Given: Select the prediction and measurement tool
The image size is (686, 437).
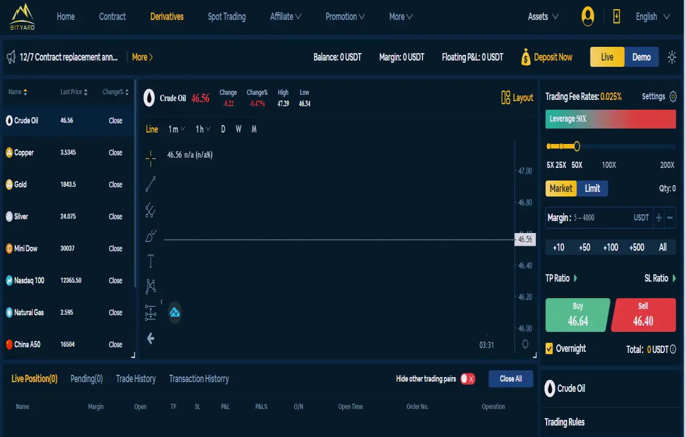Looking at the screenshot, I should 150,312.
